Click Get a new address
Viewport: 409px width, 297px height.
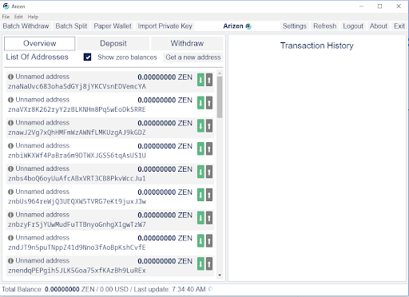[x=193, y=57]
